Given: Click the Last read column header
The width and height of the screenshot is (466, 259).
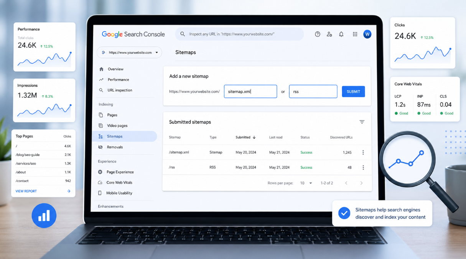Looking at the screenshot, I should coord(276,137).
